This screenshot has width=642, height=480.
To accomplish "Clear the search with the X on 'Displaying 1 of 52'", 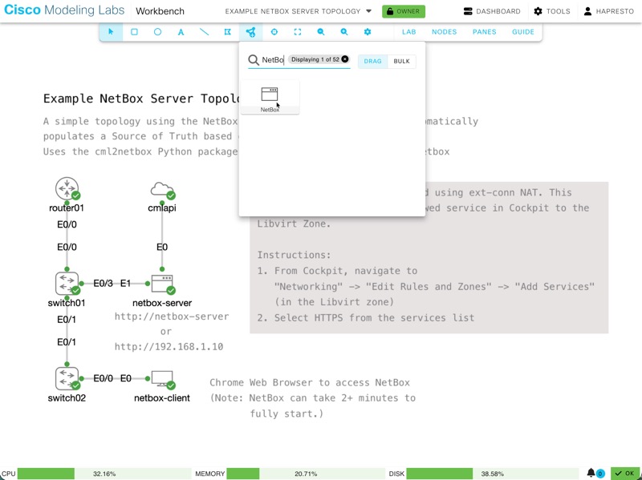I will tap(344, 58).
